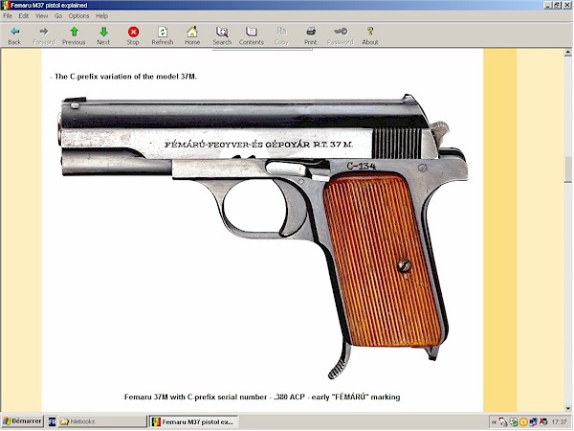The width and height of the screenshot is (574, 431).
Task: Show the Contents panel
Action: 252,35
